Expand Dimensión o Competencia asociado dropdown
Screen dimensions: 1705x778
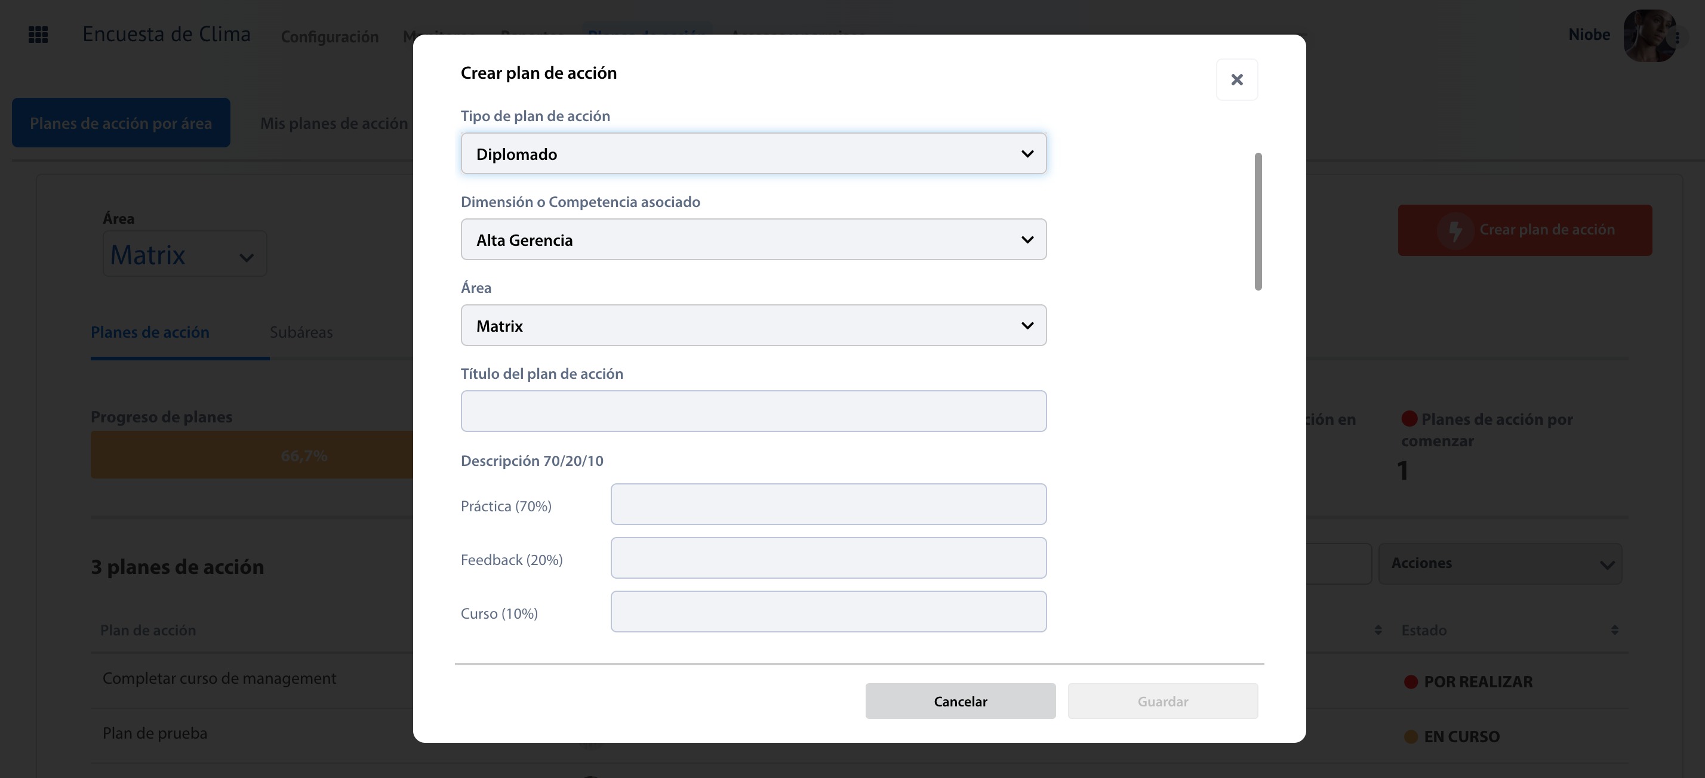tap(753, 239)
